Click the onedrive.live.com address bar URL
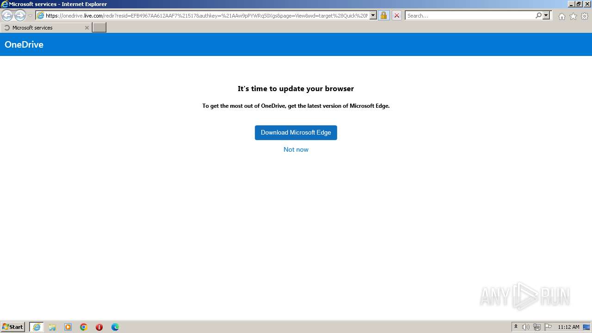The width and height of the screenshot is (592, 333). 207,16
